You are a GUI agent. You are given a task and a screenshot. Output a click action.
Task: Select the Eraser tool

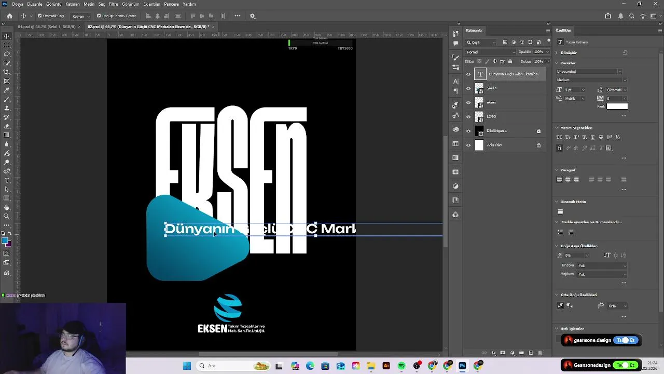[7, 126]
